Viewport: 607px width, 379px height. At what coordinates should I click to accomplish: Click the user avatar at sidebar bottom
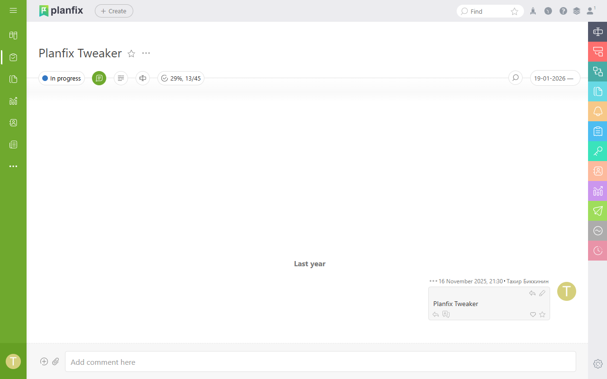coord(13,361)
